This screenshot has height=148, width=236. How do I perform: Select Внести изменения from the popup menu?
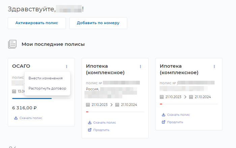click(46, 78)
